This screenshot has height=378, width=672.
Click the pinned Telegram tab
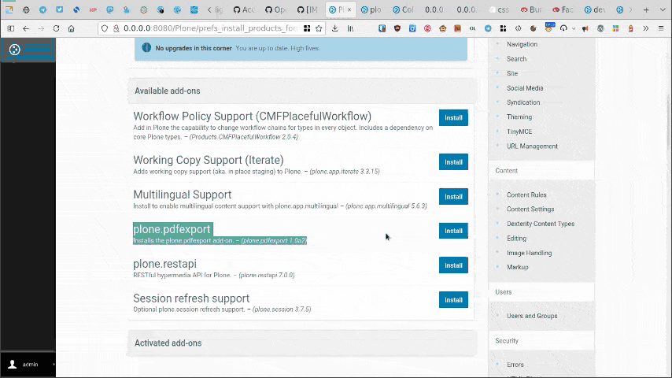[42, 9]
